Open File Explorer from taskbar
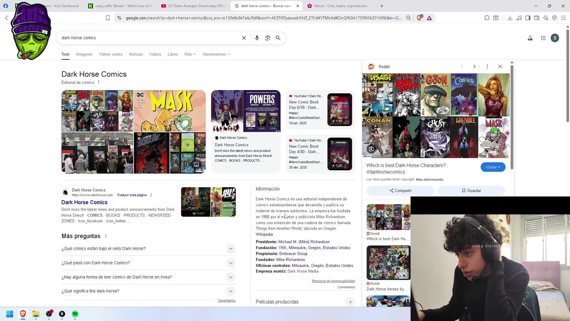570x321 pixels. click(36, 314)
